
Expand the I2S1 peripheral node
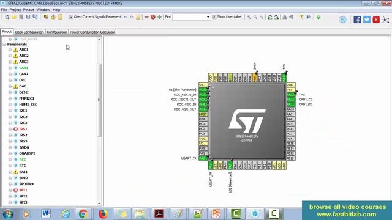[x=10, y=129]
